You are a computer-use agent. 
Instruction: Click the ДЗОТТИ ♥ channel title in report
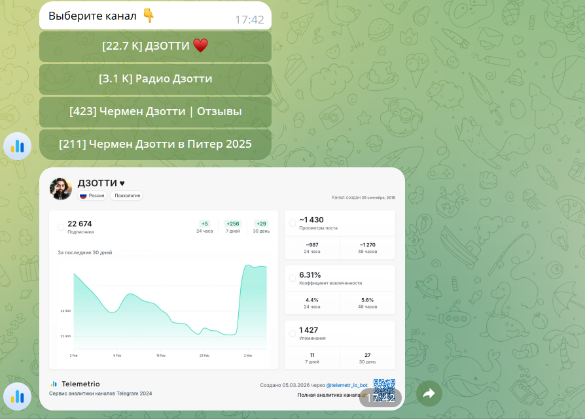tap(101, 183)
